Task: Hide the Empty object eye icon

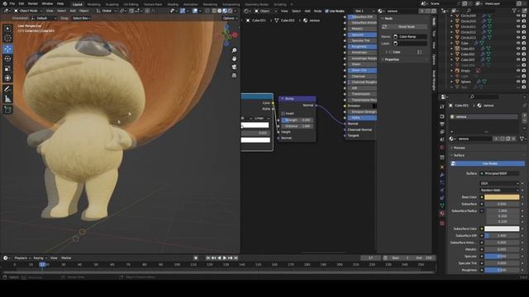Action: pyautogui.click(x=518, y=71)
